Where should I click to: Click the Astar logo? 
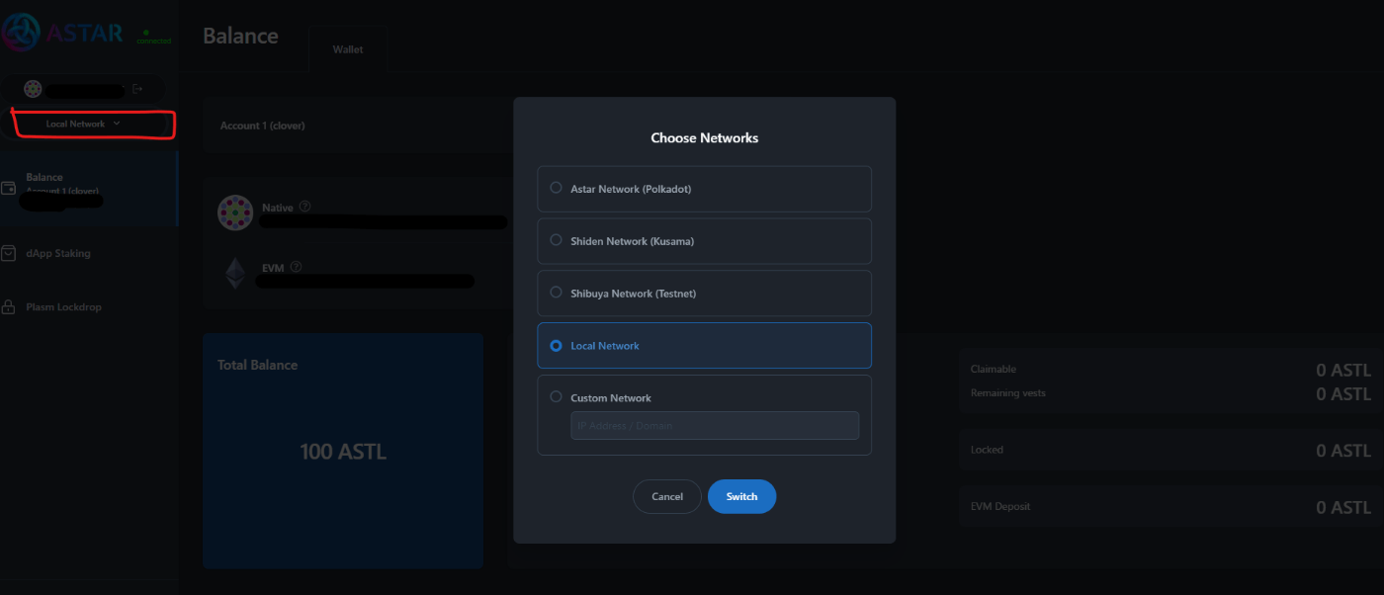pyautogui.click(x=63, y=33)
